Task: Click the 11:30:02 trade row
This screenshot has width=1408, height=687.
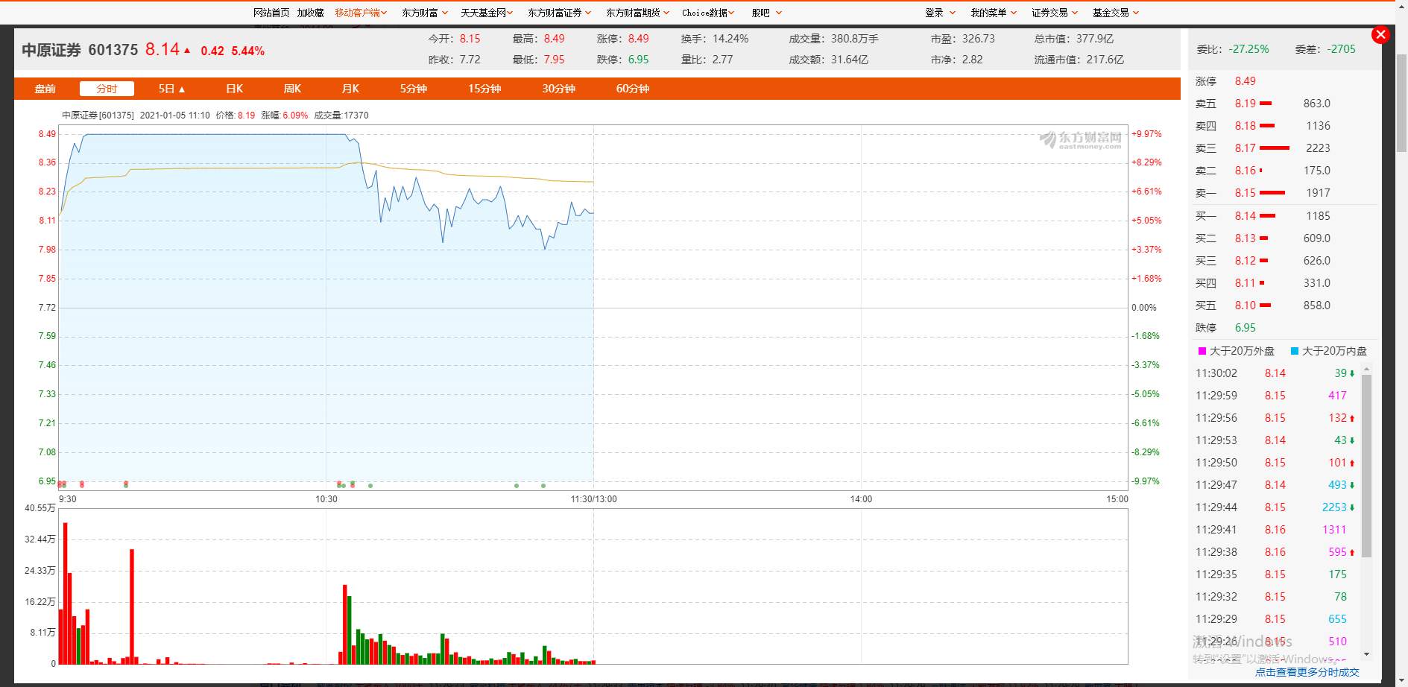Action: 1275,373
